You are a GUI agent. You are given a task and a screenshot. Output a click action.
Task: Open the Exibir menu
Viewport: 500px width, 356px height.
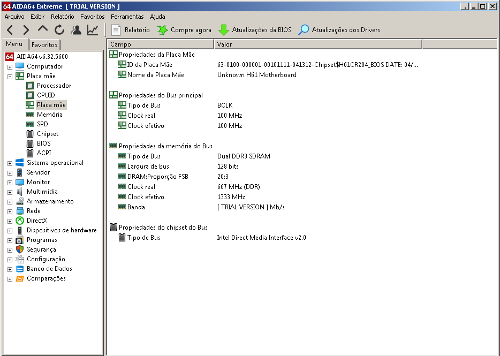[x=37, y=17]
